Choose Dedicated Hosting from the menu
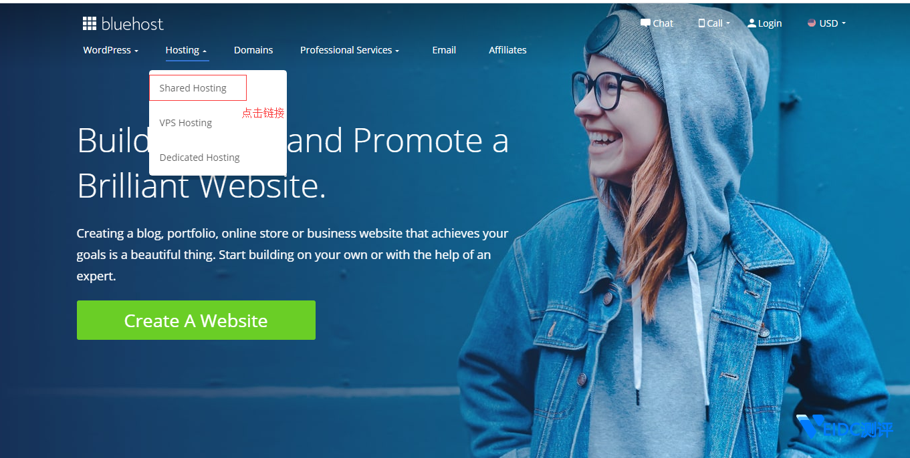Screen dimensions: 910x458 point(199,158)
